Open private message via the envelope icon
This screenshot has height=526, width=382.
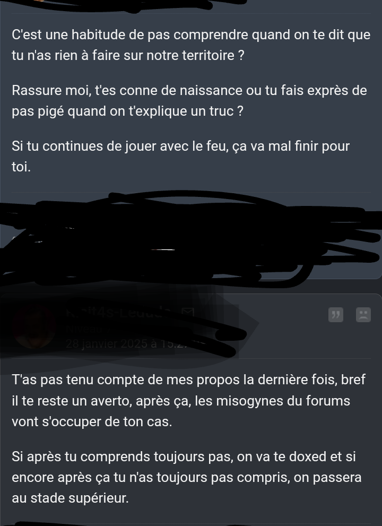coord(188,313)
